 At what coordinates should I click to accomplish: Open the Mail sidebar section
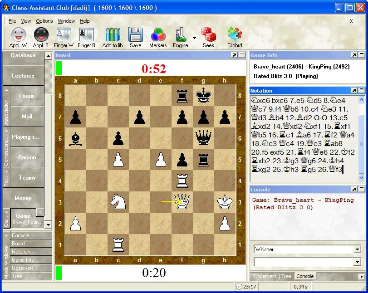point(27,117)
